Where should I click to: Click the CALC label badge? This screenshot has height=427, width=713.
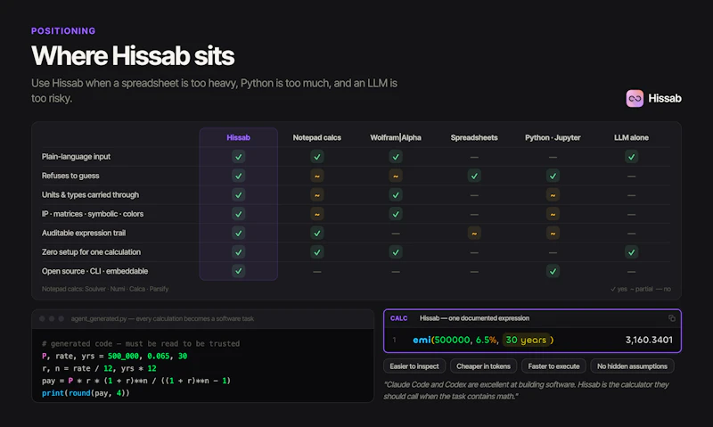398,318
